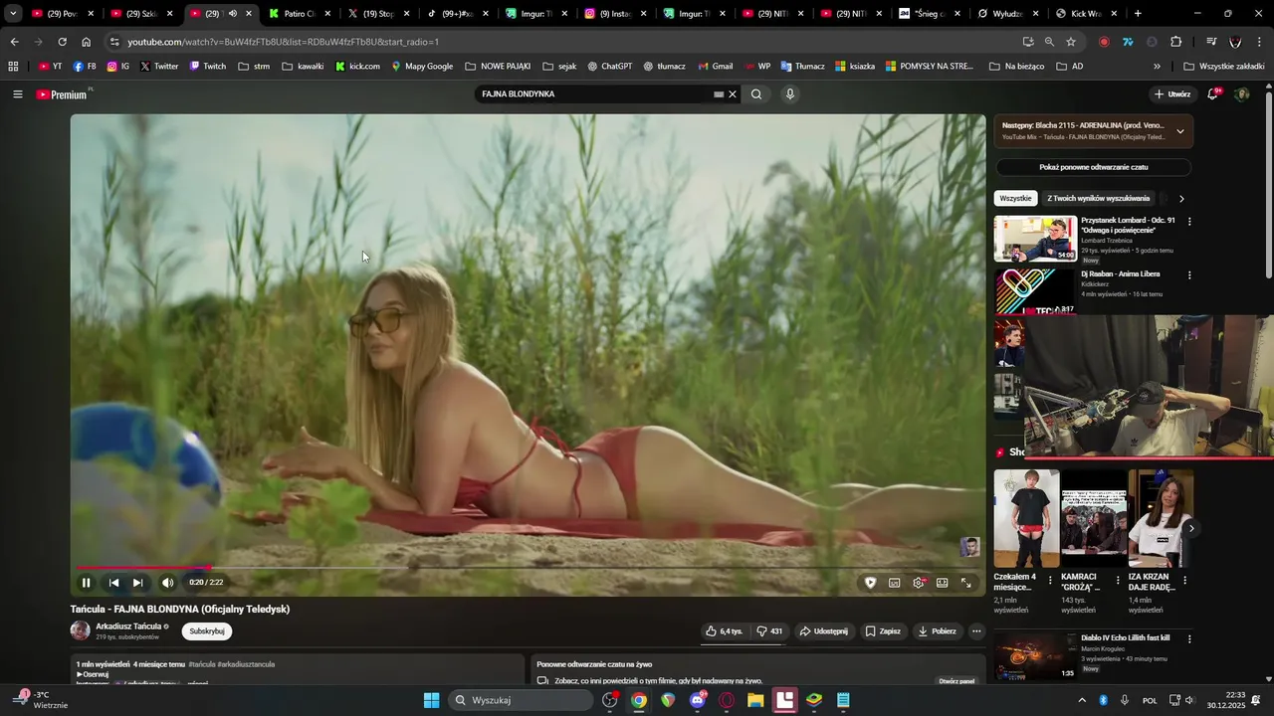Open File Explorer from taskbar

click(x=755, y=700)
